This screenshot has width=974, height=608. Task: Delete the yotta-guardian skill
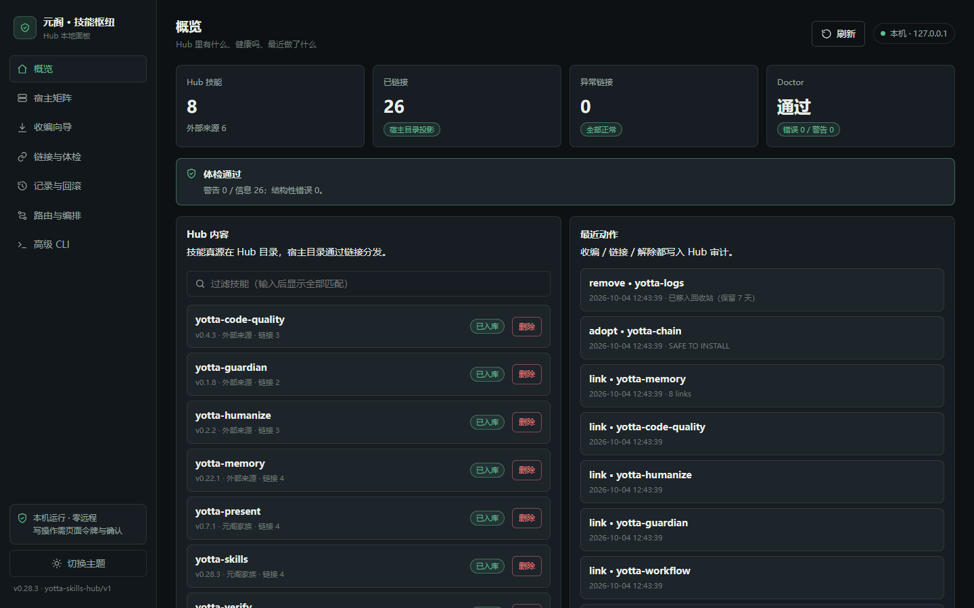point(527,374)
